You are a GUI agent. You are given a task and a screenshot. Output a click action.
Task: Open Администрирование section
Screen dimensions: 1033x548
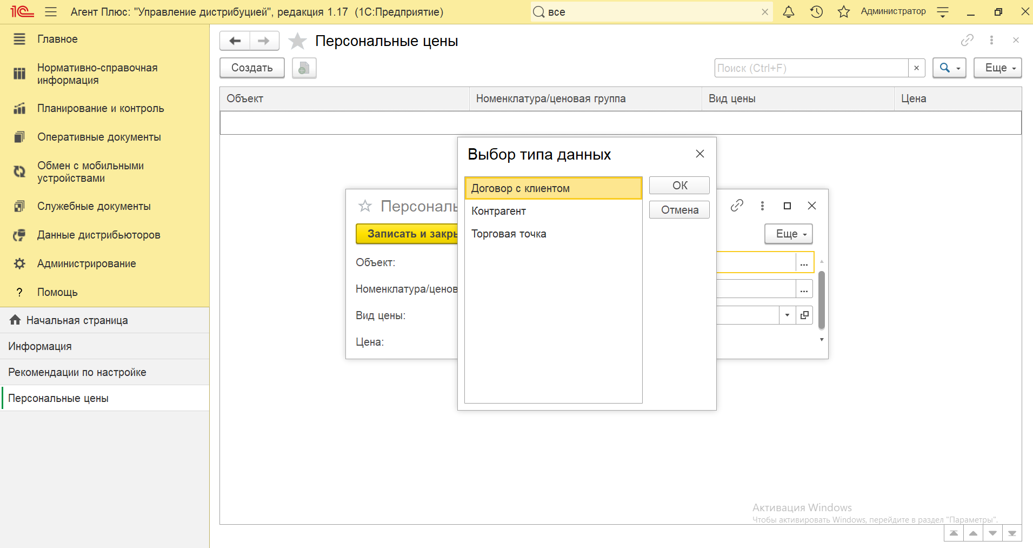104,263
